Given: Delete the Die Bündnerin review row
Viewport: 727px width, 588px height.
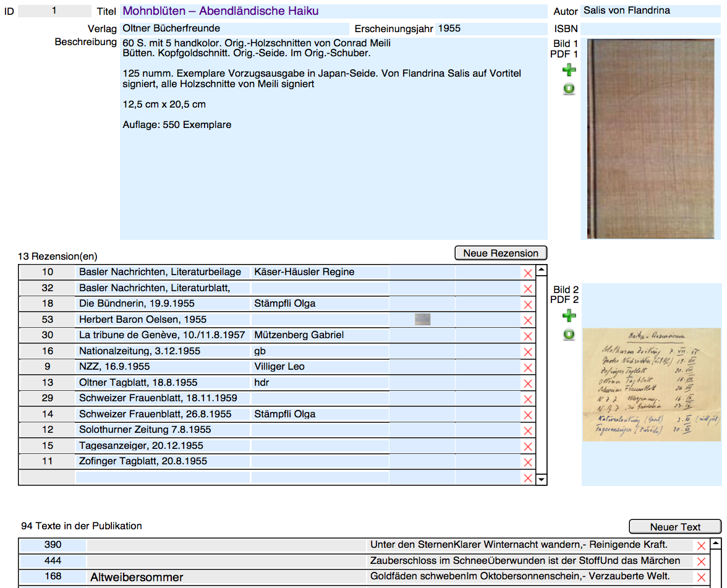Looking at the screenshot, I should point(527,305).
